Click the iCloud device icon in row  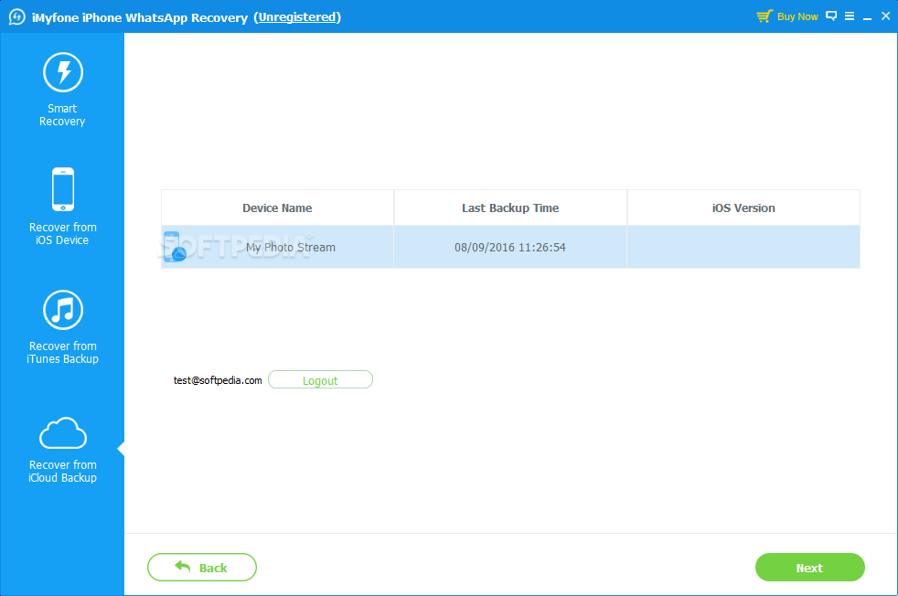174,247
